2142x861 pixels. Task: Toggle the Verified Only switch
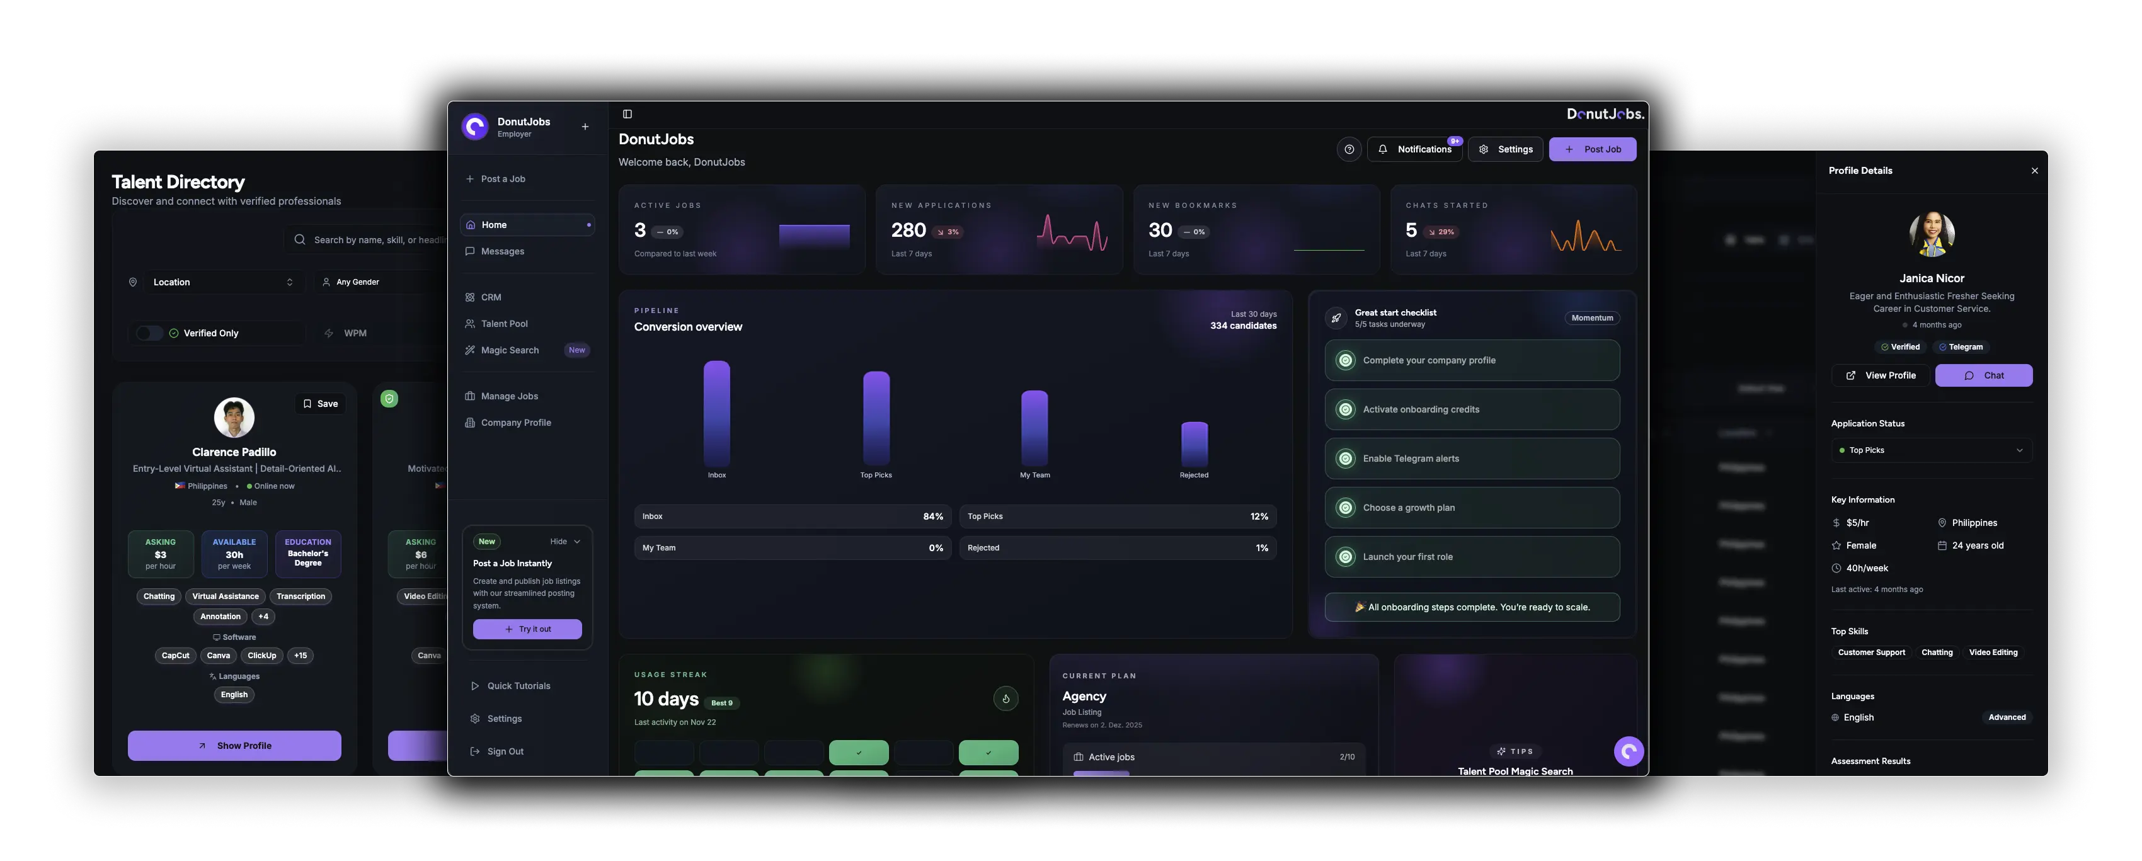[x=150, y=333]
